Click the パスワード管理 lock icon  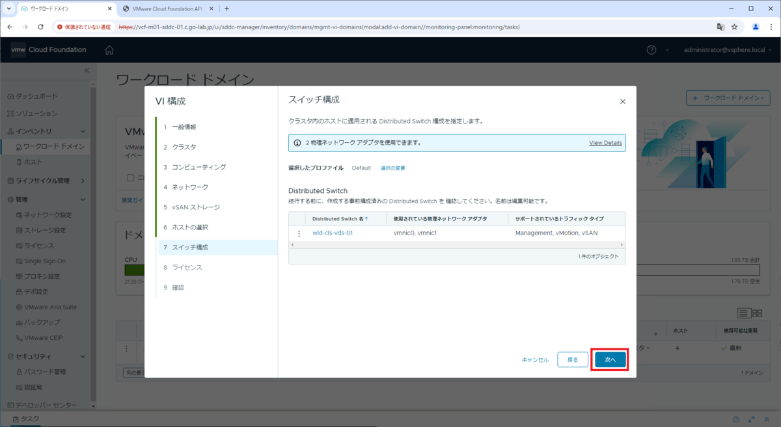[x=19, y=372]
